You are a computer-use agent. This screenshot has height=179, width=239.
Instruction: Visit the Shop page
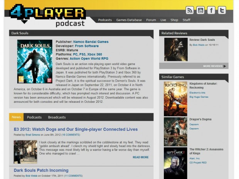coord(174,20)
